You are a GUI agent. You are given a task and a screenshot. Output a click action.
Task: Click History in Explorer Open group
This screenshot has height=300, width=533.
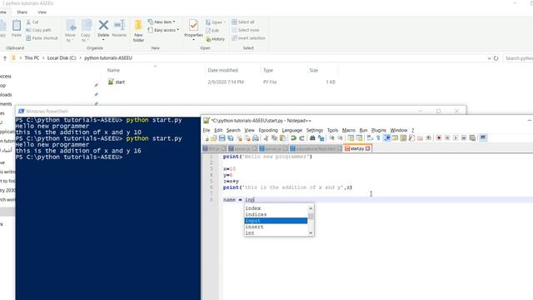pyautogui.click(x=215, y=39)
